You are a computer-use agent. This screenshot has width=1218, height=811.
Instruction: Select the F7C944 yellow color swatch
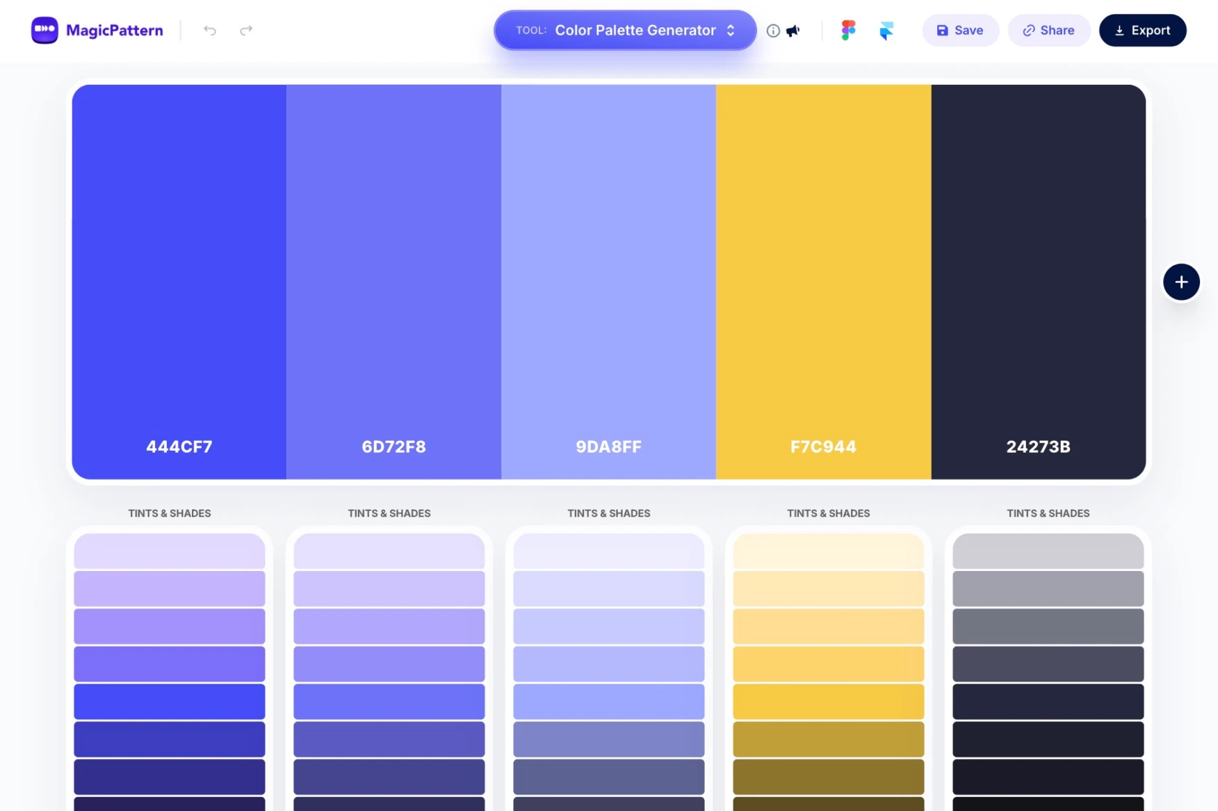click(x=823, y=282)
